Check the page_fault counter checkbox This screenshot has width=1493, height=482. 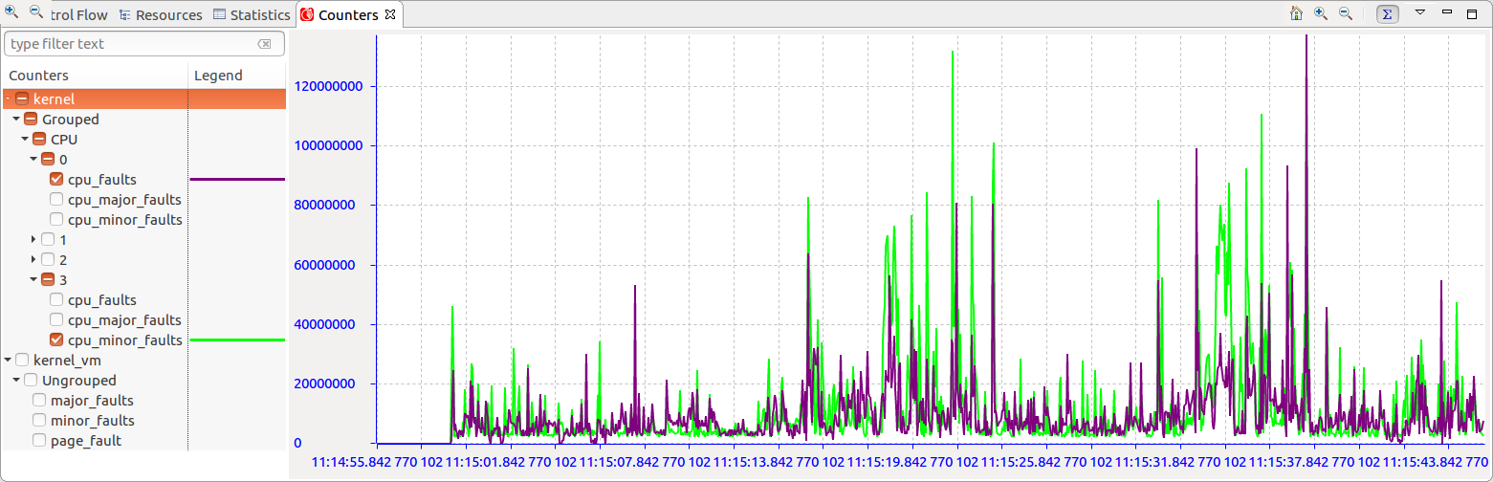(39, 441)
